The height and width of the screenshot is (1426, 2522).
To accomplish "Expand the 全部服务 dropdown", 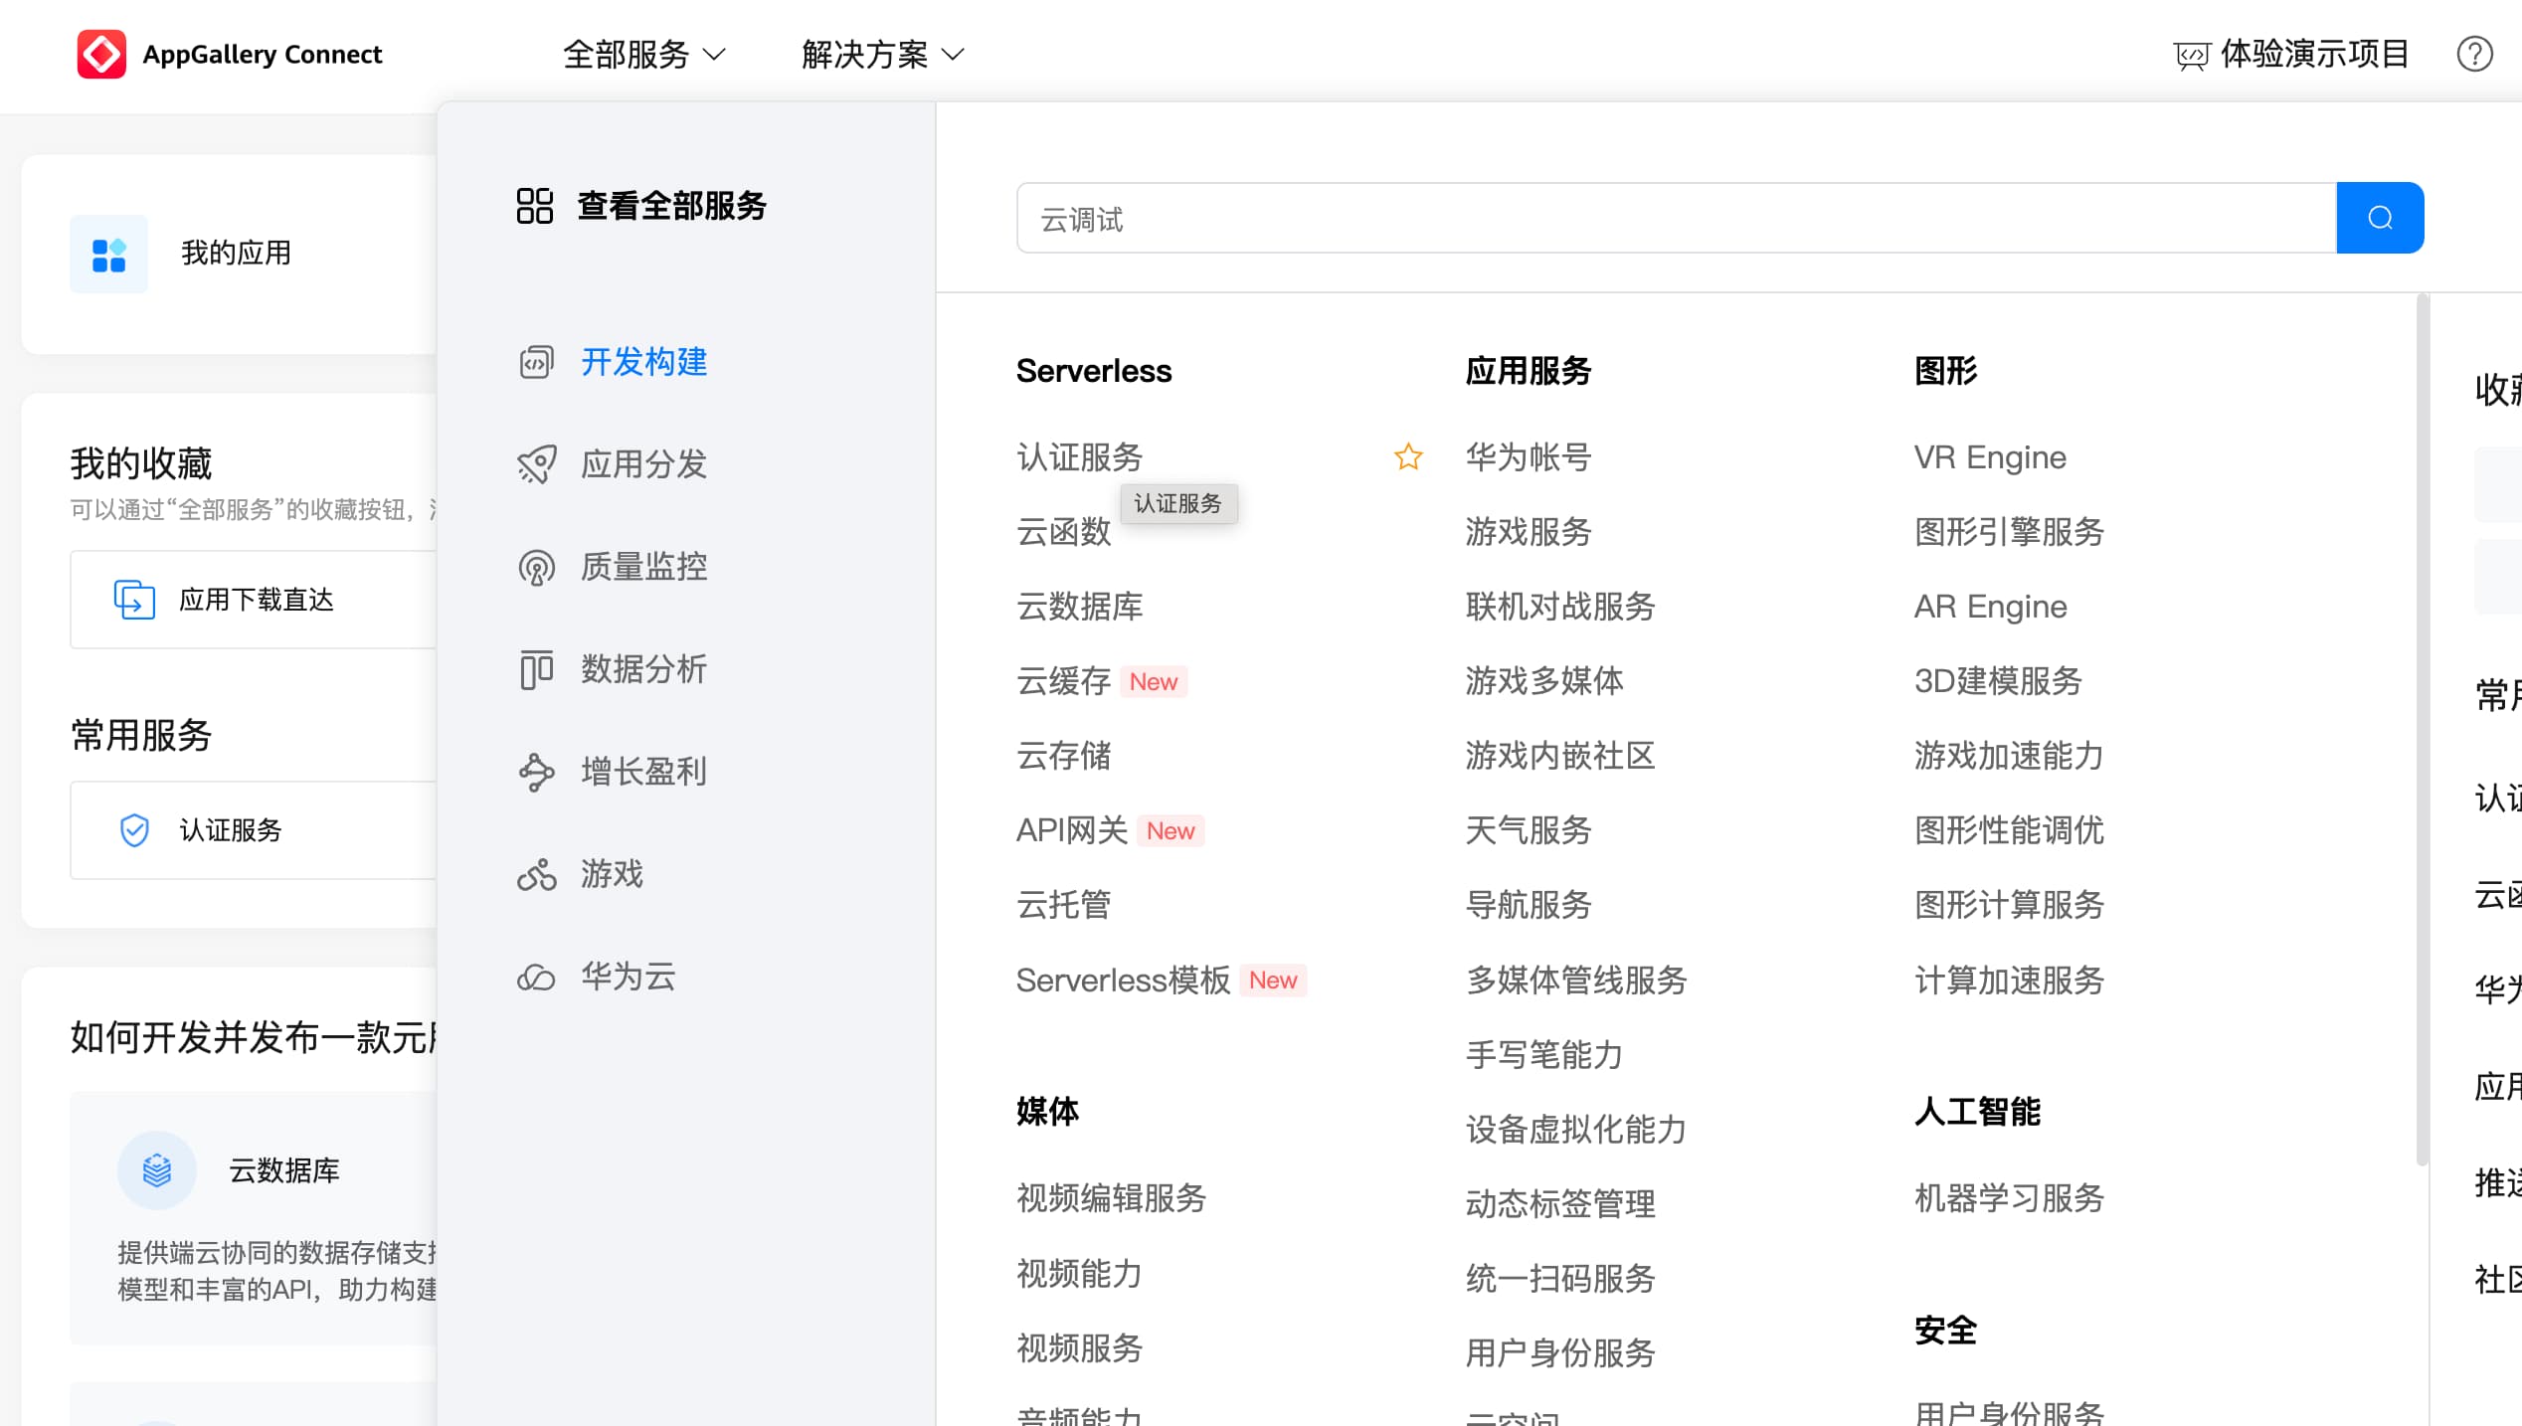I will pyautogui.click(x=643, y=54).
